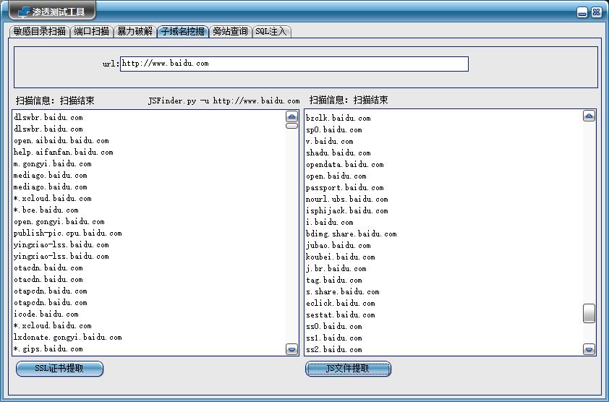Viewport: 609px width, 402px height.
Task: Close the 渗透测试工具 window
Action: [596, 12]
